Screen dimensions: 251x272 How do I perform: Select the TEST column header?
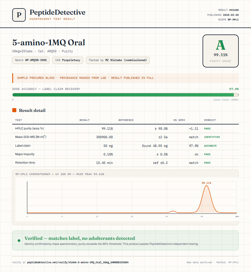(19, 120)
